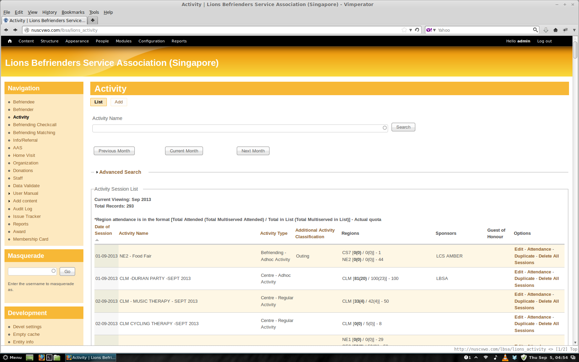579x362 pixels.
Task: Open the toolbar overflow dropdown arrow
Action: tap(574, 30)
